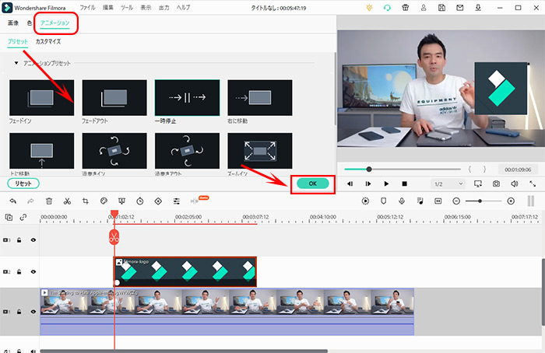Select the フェードイン animation preset
The height and width of the screenshot is (353, 545).
[x=42, y=97]
